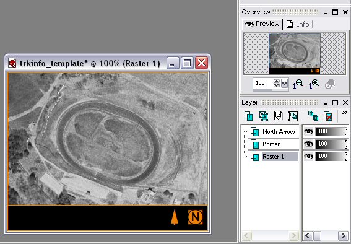This screenshot has width=351, height=244.
Task: Hide the North Arrow layer
Action: pyautogui.click(x=308, y=132)
